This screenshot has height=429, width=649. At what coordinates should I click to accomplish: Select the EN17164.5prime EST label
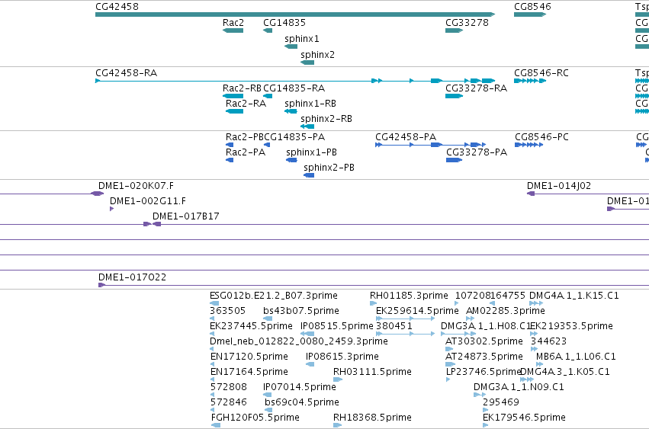pos(249,372)
